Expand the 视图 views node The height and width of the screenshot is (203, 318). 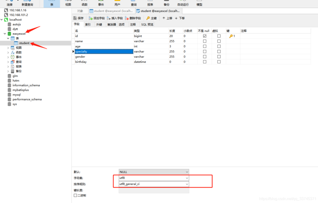point(8,48)
